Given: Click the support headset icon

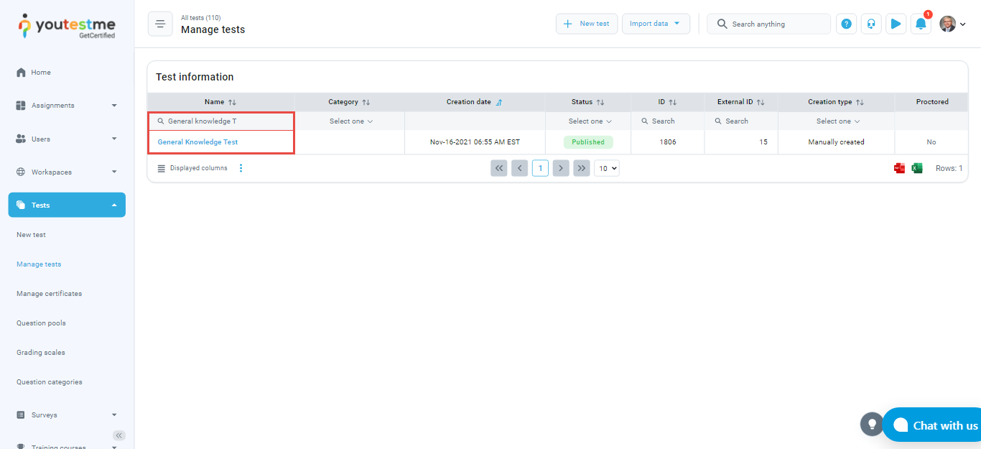Looking at the screenshot, I should tap(870, 24).
